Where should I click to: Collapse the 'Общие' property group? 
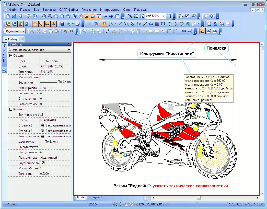pyautogui.click(x=11, y=55)
